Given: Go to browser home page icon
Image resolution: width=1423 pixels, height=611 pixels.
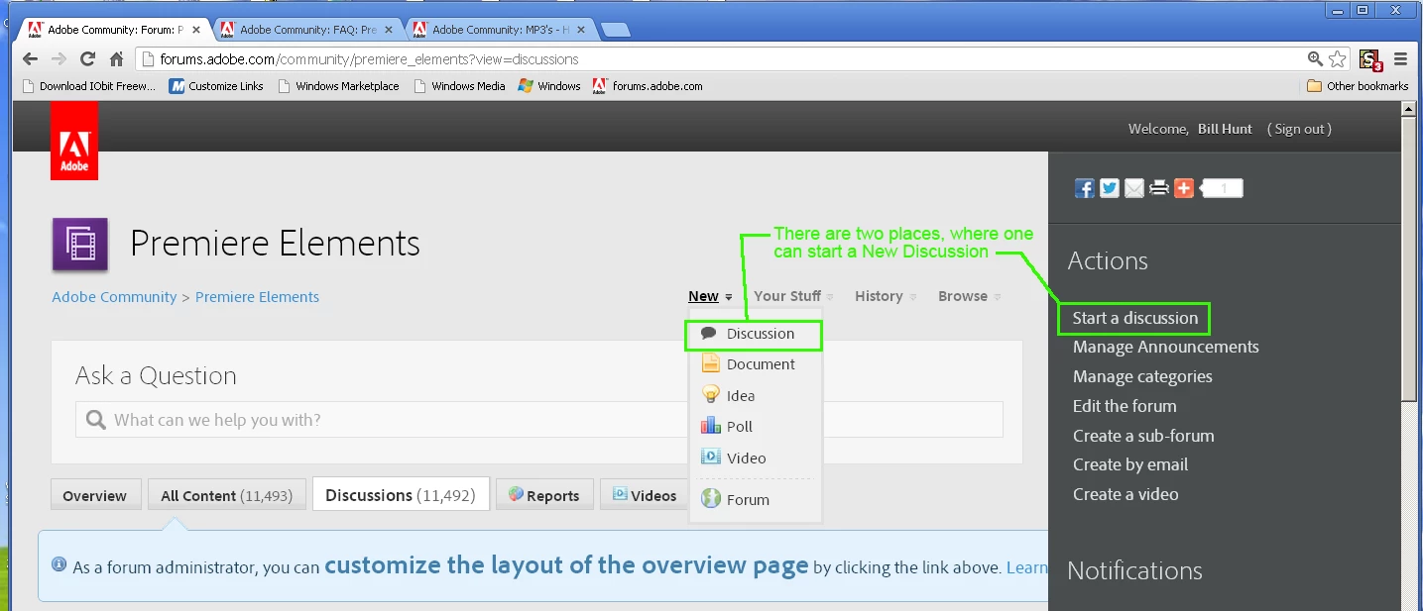Looking at the screenshot, I should tap(116, 59).
